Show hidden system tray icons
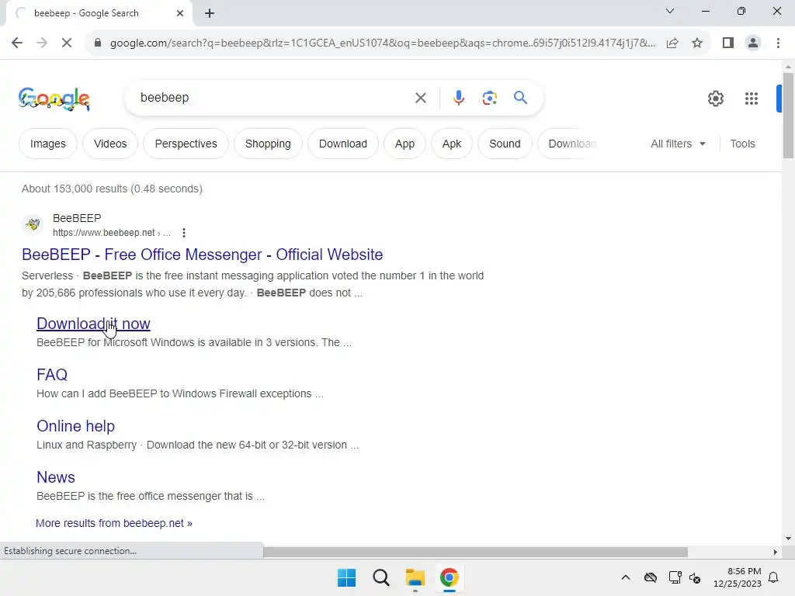 point(626,577)
